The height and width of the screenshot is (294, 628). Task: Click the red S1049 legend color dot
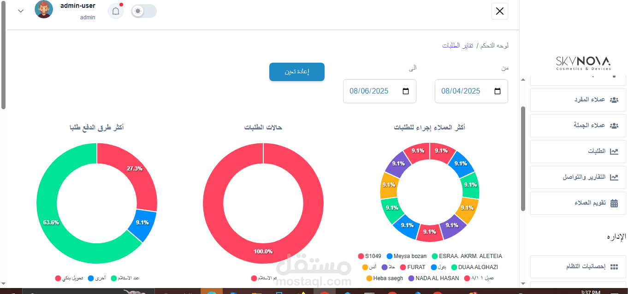coord(361,256)
